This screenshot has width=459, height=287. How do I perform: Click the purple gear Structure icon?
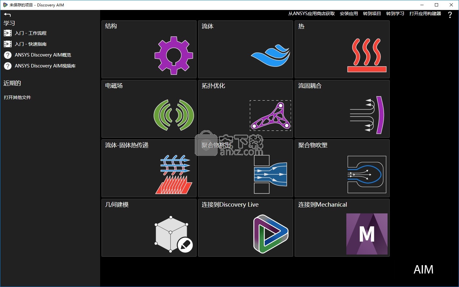pyautogui.click(x=174, y=55)
